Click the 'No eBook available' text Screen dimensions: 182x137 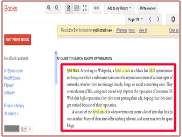coord(16,58)
